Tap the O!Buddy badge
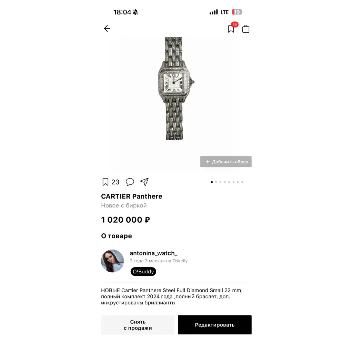 tap(143, 272)
